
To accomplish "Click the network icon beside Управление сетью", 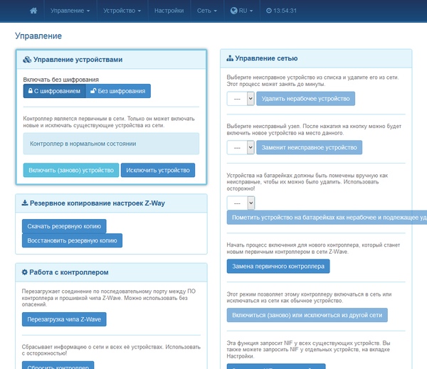I will (230, 58).
